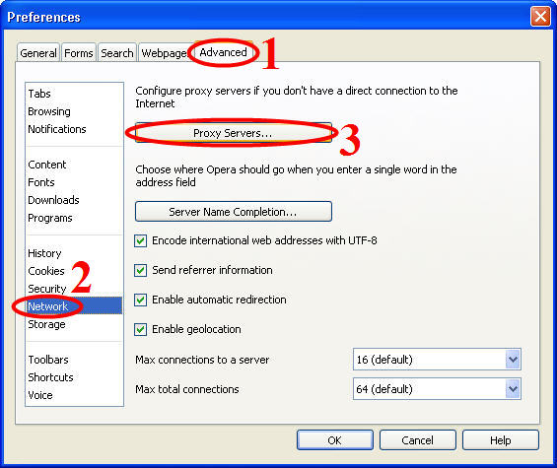Select Tabs in the left list
557x468 pixels.
tap(39, 94)
